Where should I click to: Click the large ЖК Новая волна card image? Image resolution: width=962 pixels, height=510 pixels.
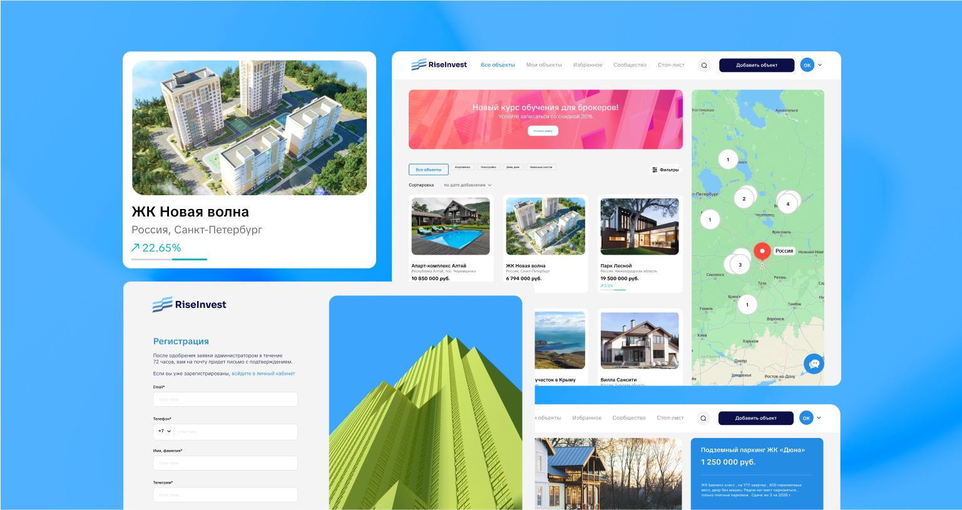(x=249, y=128)
